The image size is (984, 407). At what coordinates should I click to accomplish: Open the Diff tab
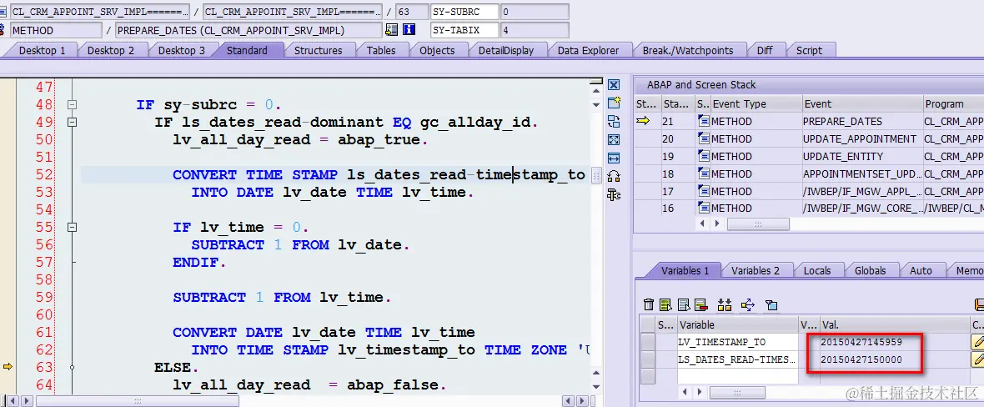pos(765,50)
